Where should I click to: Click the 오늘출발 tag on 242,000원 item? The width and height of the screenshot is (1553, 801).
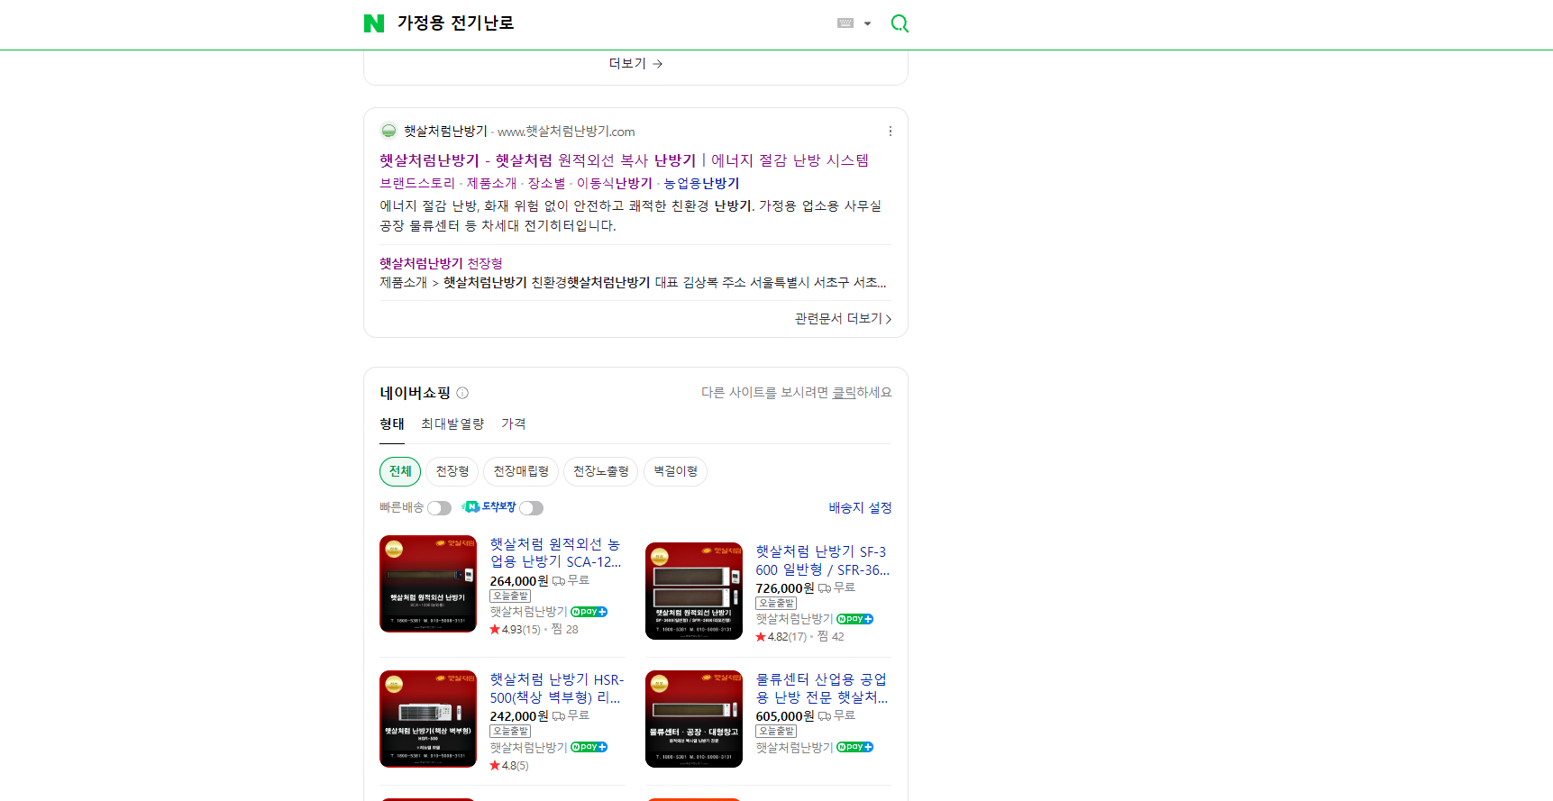point(510,732)
